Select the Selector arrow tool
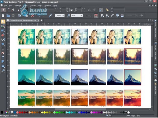This screenshot has width=158, height=118. point(3,21)
